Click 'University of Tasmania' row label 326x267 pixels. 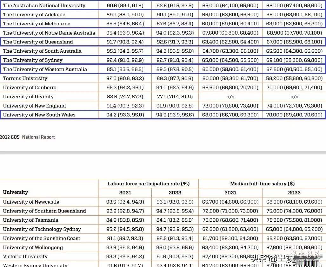30,220
